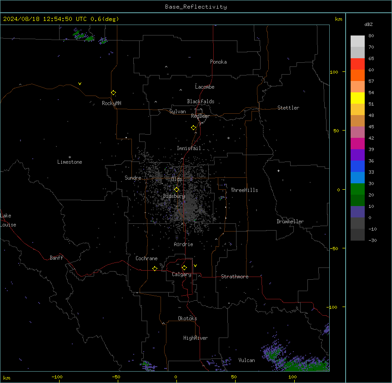Click the HighRiver label
Screen dimensions: 392x383
pyautogui.click(x=196, y=338)
